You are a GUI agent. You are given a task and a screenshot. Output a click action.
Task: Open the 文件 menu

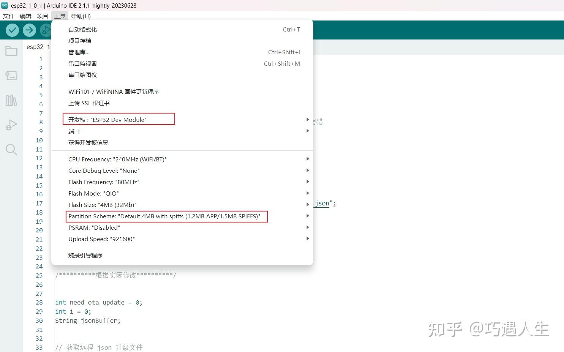(8, 16)
